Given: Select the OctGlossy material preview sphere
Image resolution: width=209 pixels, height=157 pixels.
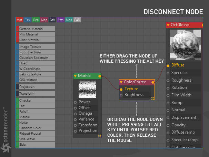Looking at the screenshot, I should point(185,45).
